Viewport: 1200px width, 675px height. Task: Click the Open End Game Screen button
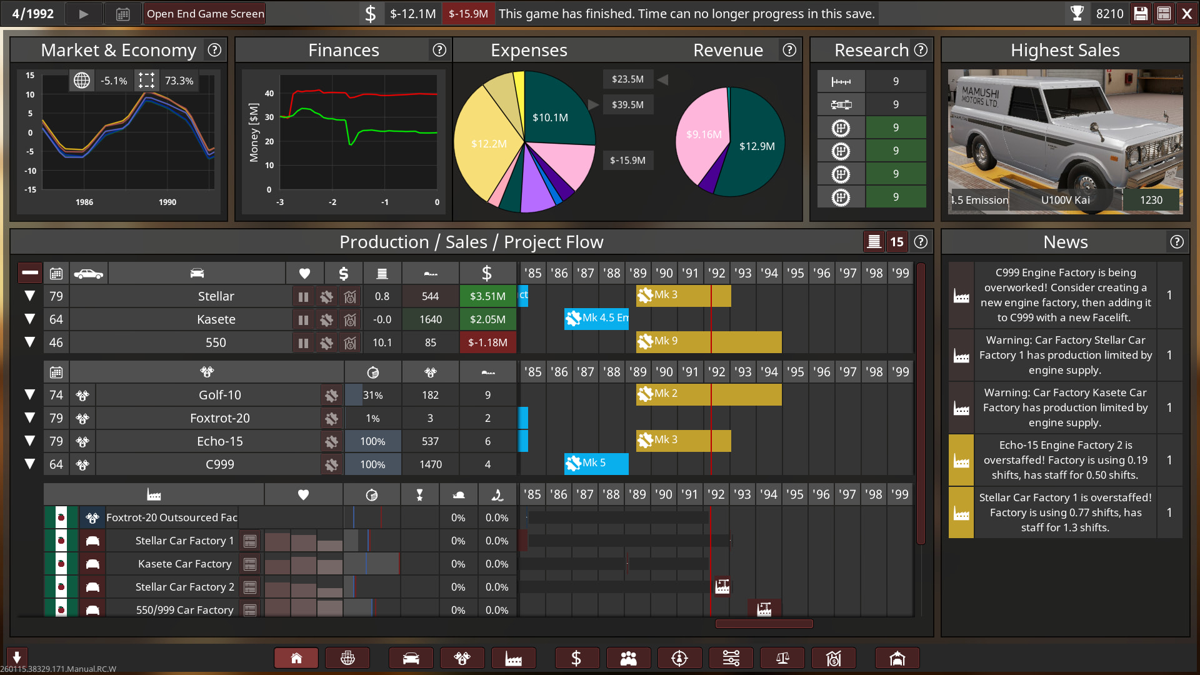coord(205,14)
